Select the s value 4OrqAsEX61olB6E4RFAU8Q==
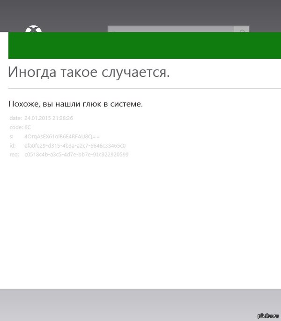The width and height of the screenshot is (281, 321). click(62, 136)
